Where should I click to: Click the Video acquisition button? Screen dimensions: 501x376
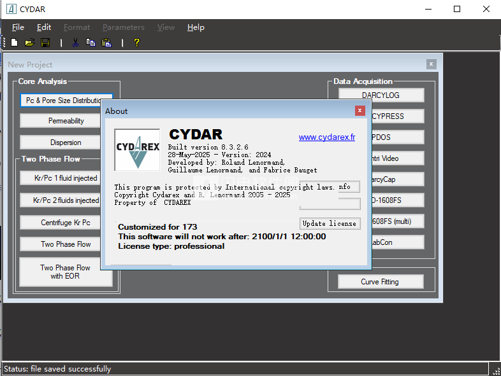coord(398,158)
